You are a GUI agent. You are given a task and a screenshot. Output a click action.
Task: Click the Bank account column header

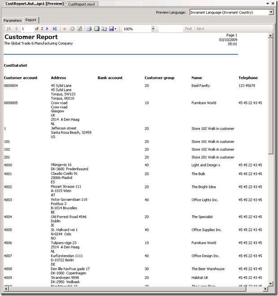[110, 78]
